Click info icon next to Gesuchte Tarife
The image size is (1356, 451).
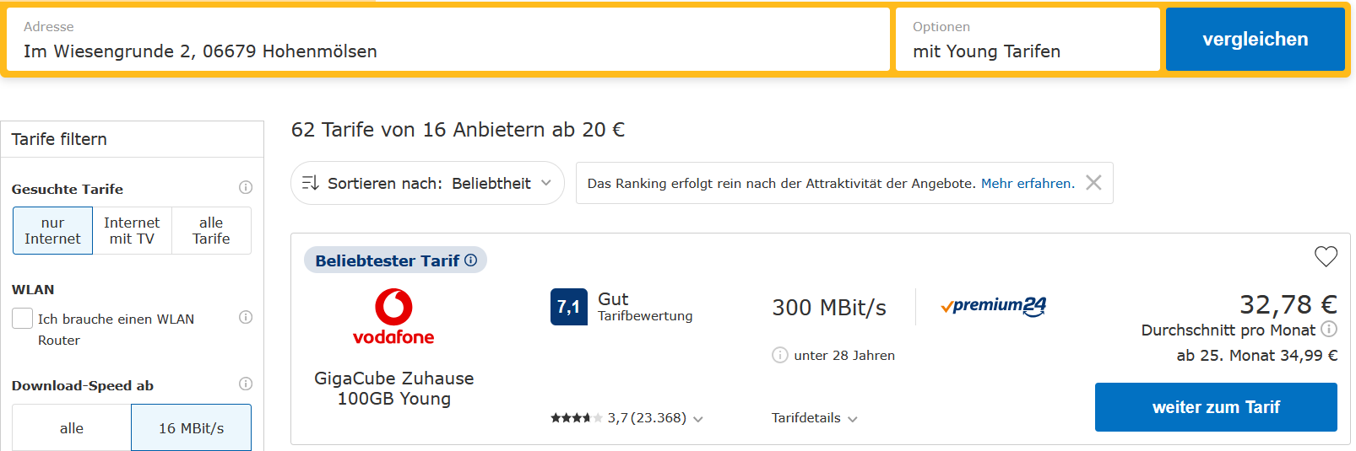[246, 187]
